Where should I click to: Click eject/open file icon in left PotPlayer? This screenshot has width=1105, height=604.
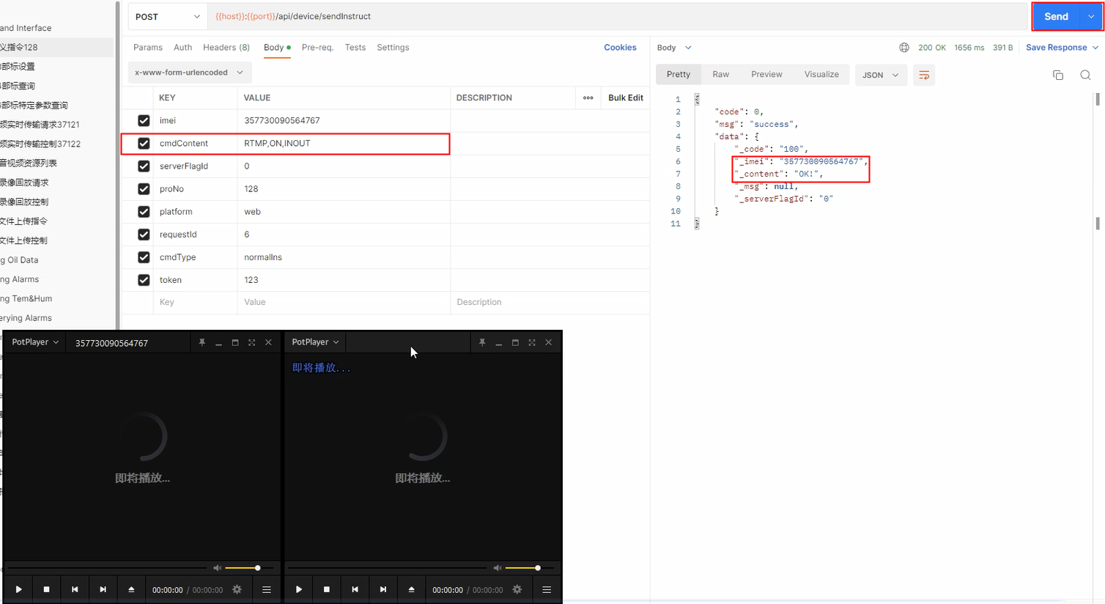[x=131, y=589]
